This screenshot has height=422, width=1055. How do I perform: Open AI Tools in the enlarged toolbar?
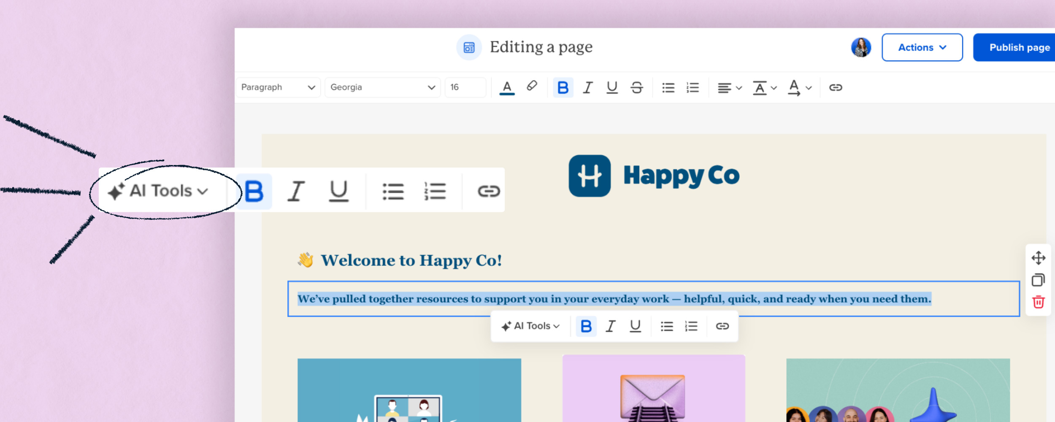[158, 191]
